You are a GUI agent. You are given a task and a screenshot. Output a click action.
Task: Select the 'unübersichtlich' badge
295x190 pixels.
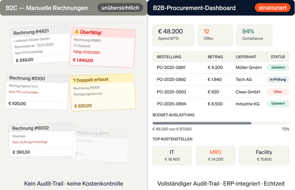click(120, 8)
